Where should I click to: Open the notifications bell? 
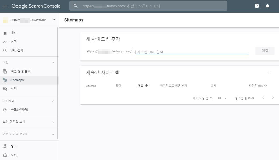(267, 6)
